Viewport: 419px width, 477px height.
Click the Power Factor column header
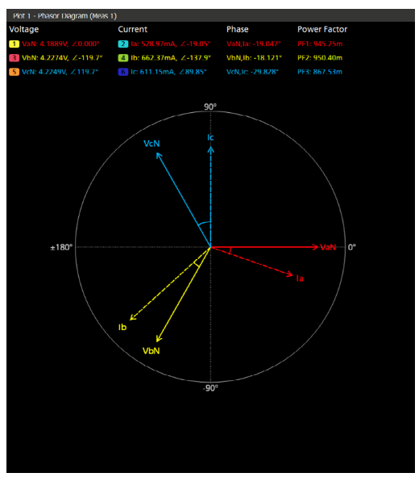322,29
